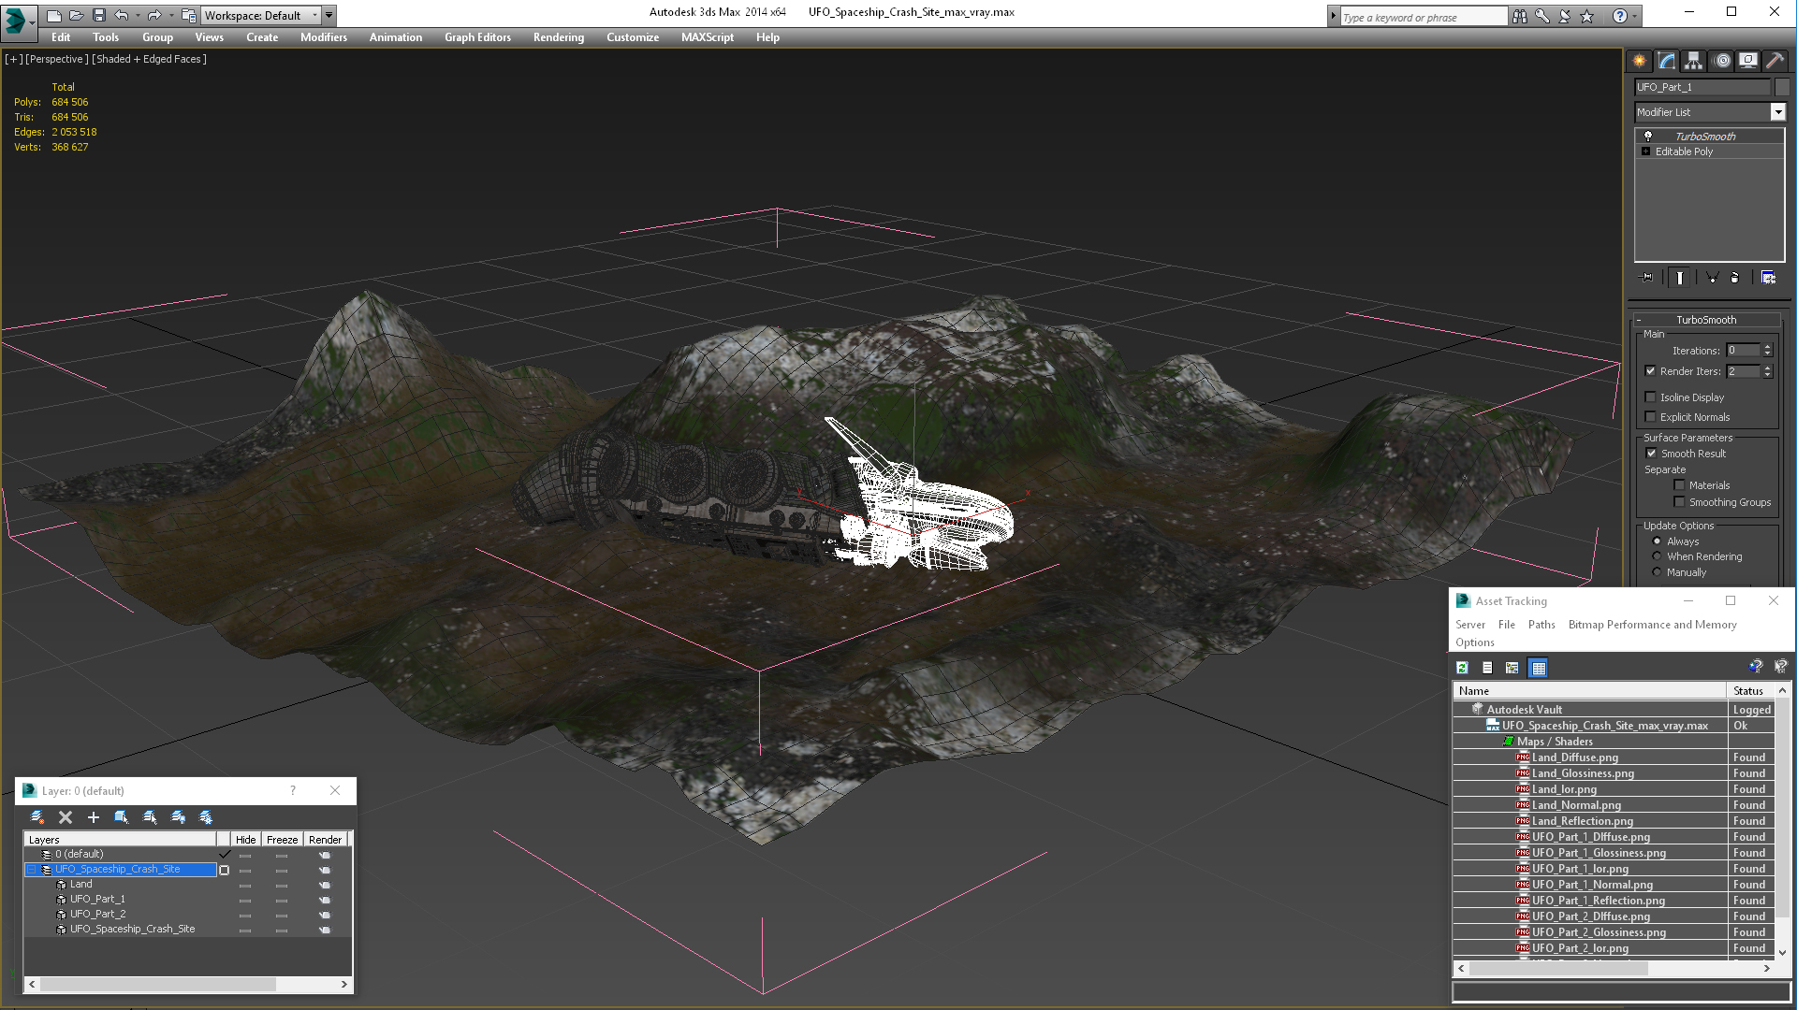Click Freeze all layers icon
This screenshot has width=1797, height=1010.
tap(206, 817)
